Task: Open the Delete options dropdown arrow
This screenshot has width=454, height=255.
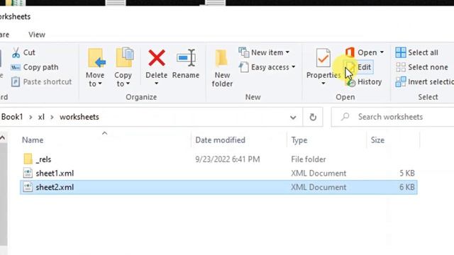Action: 156,84
